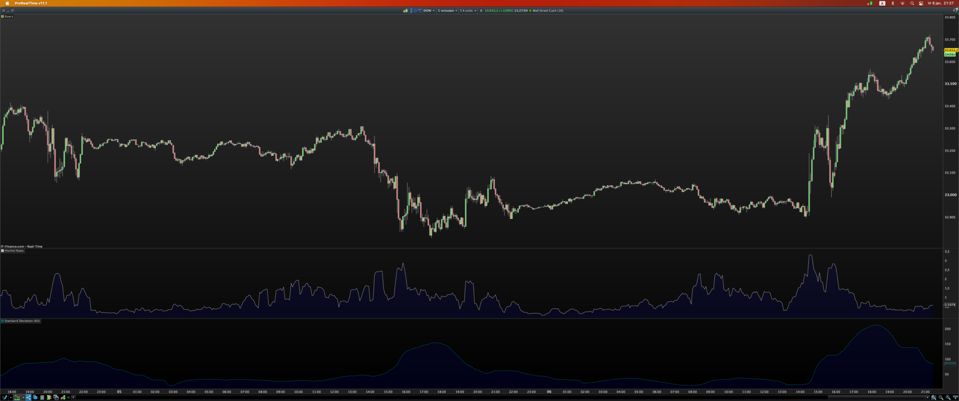Click the chart window detach icon
The width and height of the screenshot is (959, 401).
tap(13, 10)
